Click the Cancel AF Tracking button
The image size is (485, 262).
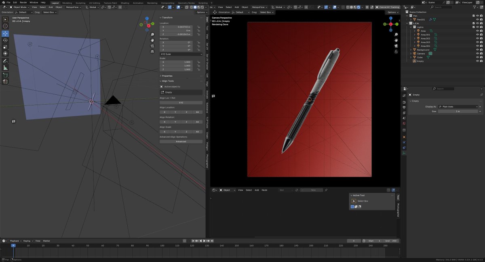[x=387, y=7]
